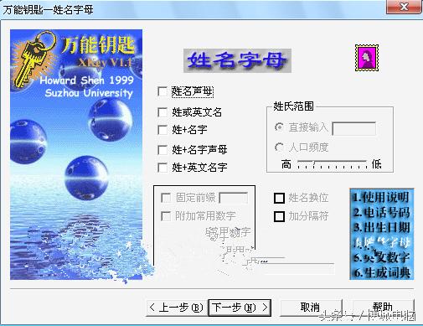Click the 姓名字母 title banner
Screen dimensions: 423x326
(237, 60)
